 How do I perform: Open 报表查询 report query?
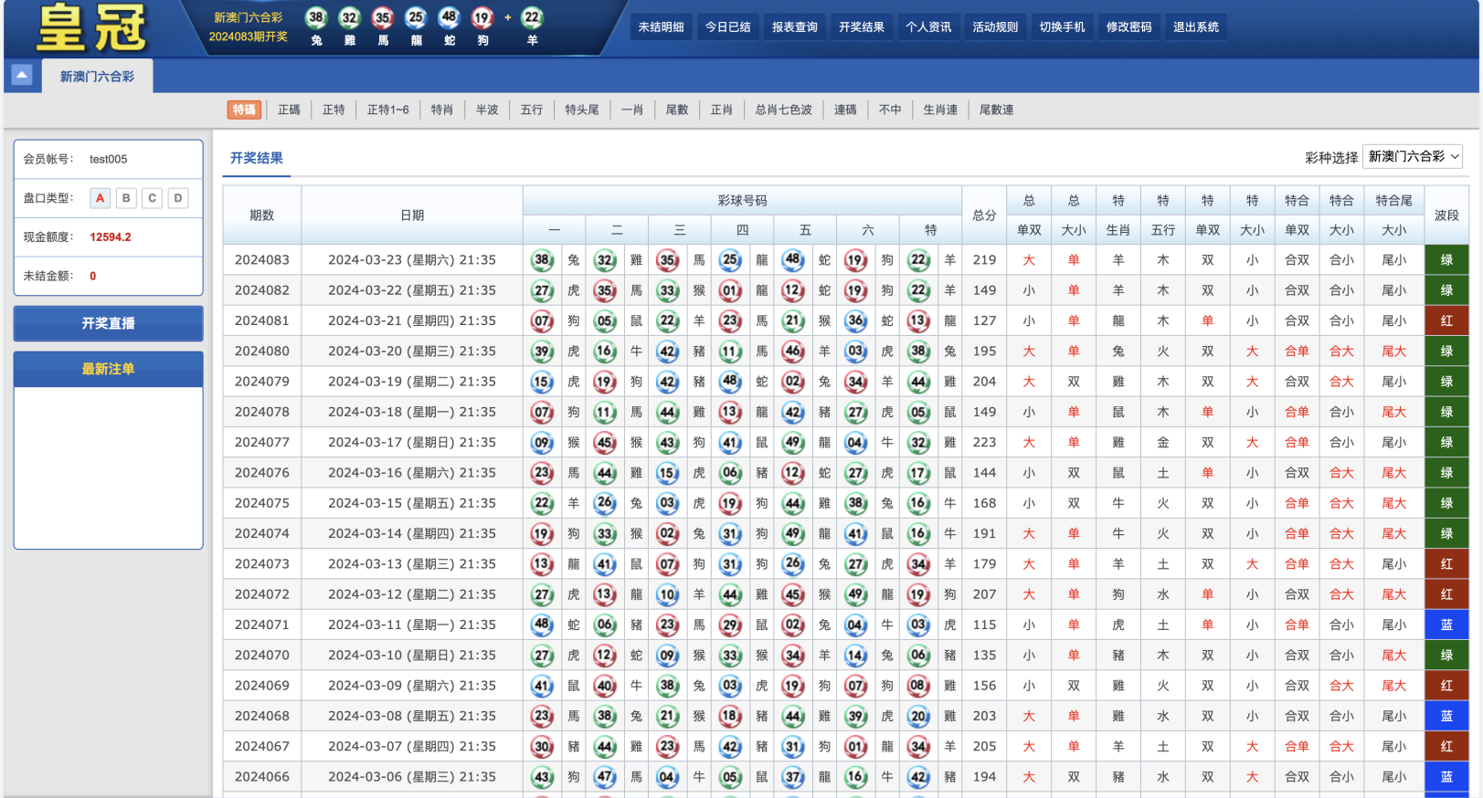[795, 27]
